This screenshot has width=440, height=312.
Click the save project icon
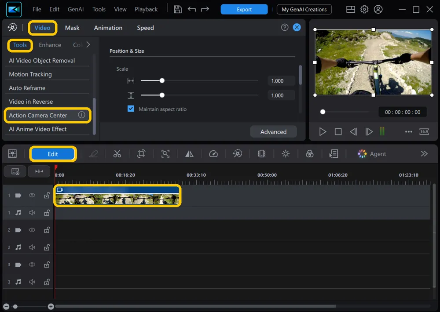(x=177, y=9)
